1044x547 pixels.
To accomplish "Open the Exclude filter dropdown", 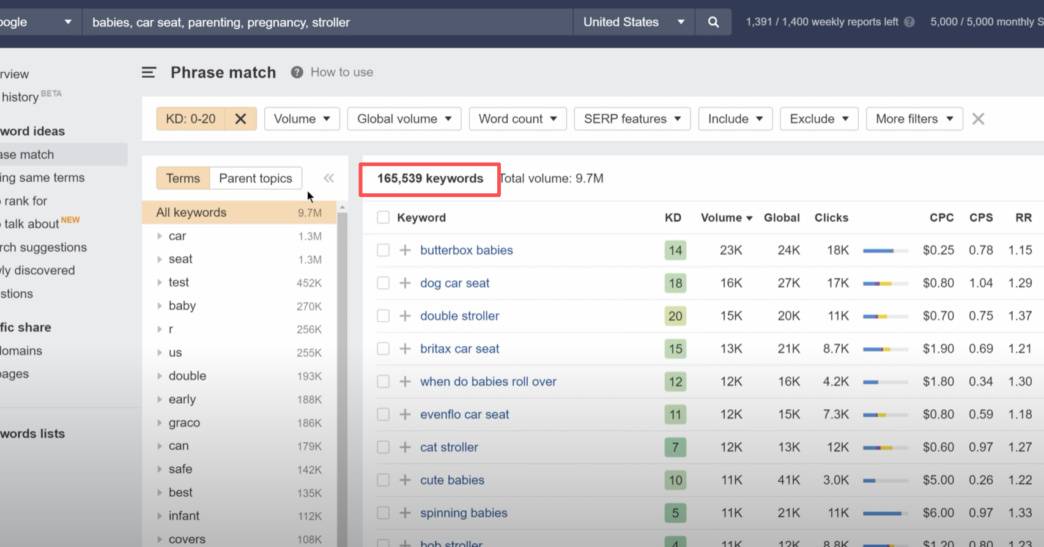I will click(819, 119).
